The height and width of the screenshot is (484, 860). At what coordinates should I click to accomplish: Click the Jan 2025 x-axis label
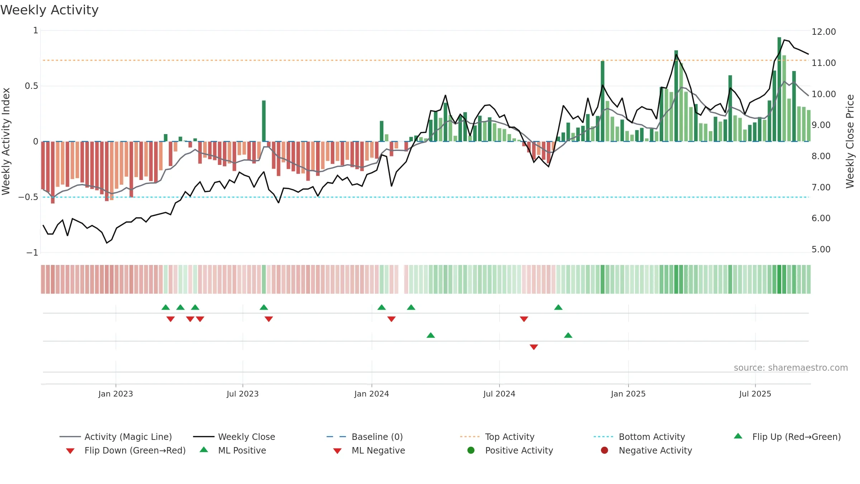[628, 394]
